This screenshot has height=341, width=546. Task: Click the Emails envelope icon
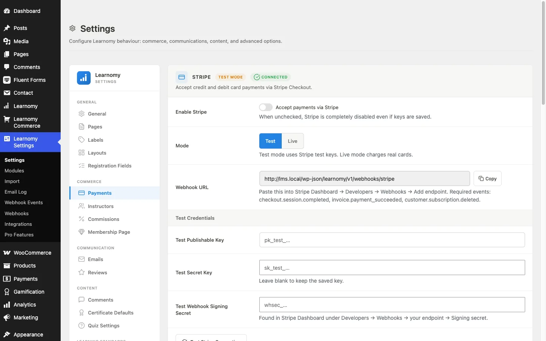(82, 259)
